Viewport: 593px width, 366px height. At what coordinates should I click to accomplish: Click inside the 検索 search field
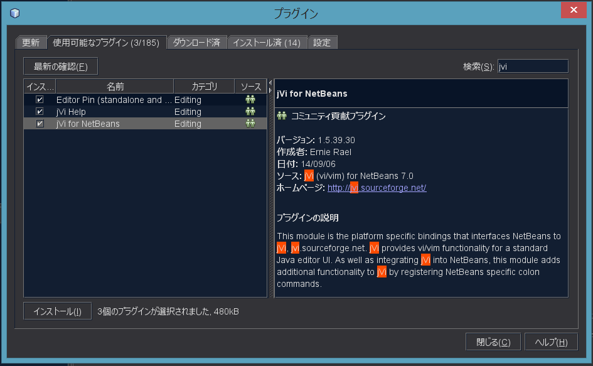(x=532, y=65)
